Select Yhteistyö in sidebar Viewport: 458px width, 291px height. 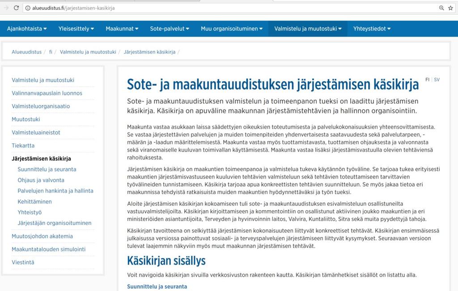click(30, 212)
